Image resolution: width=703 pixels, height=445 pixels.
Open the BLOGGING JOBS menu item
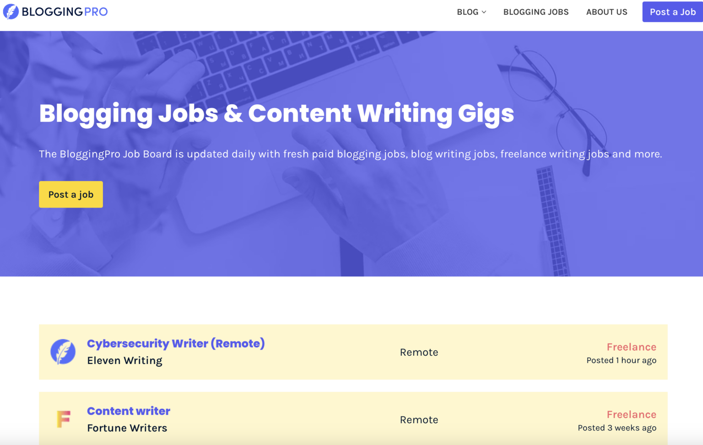(535, 12)
